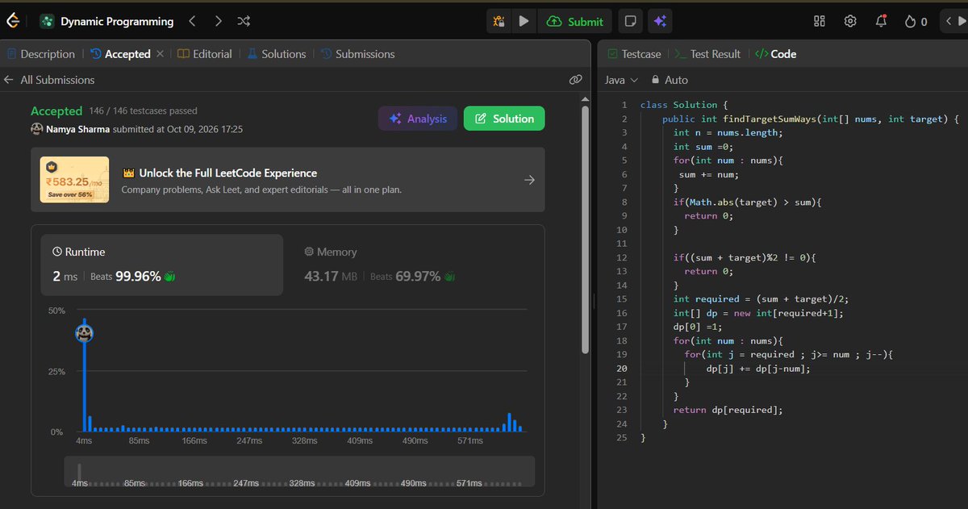
Task: Click the green Submit button
Action: 575,22
